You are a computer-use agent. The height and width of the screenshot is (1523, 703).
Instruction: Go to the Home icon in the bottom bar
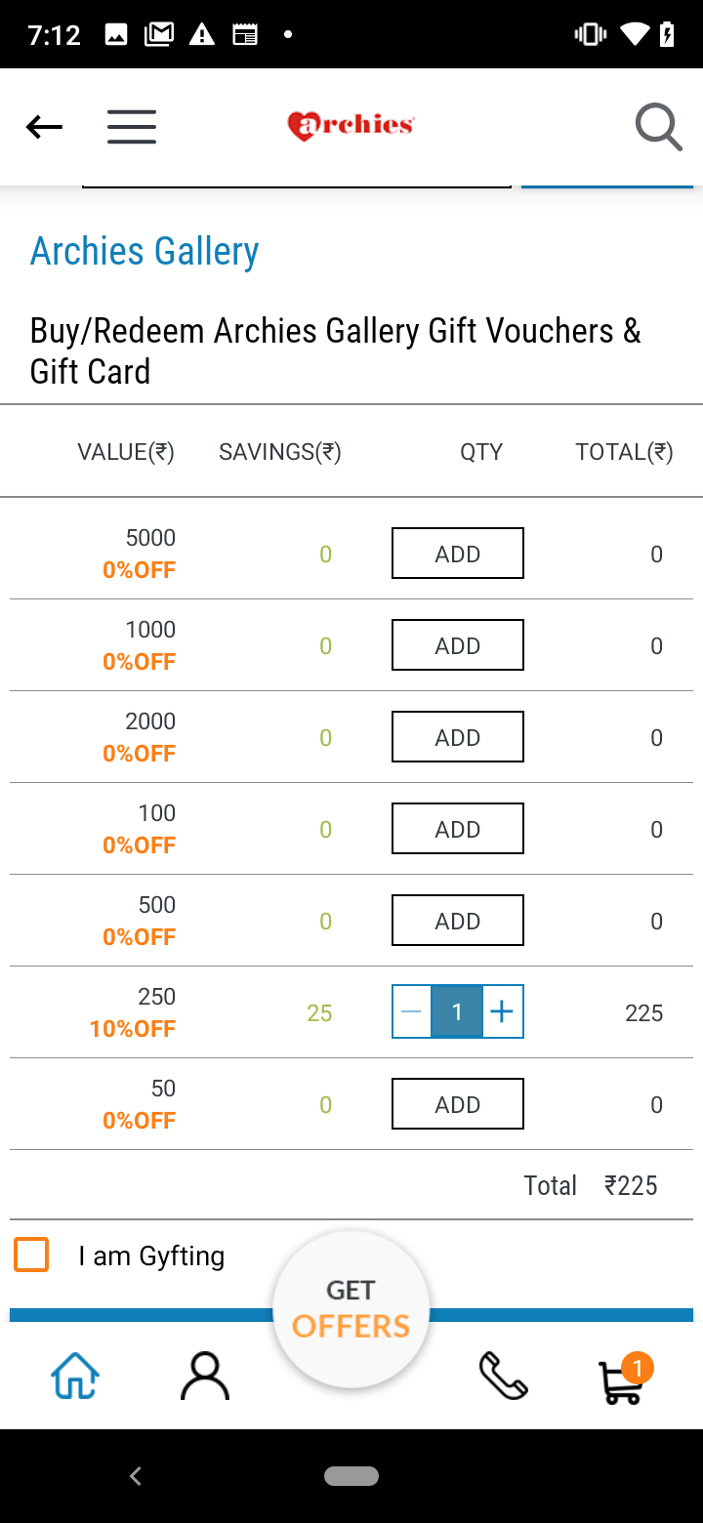coord(75,1377)
